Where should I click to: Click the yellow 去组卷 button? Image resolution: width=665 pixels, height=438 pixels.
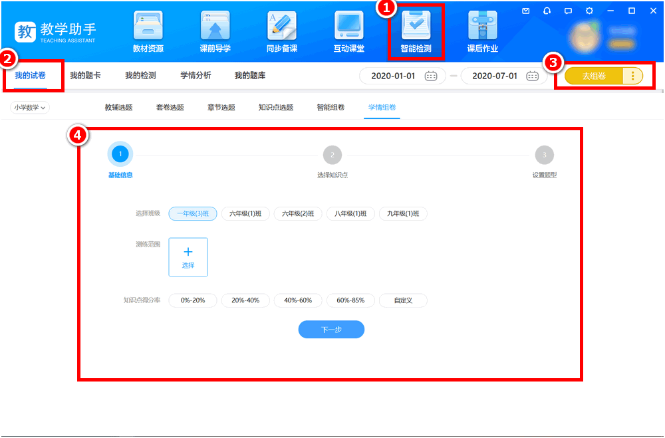click(594, 76)
